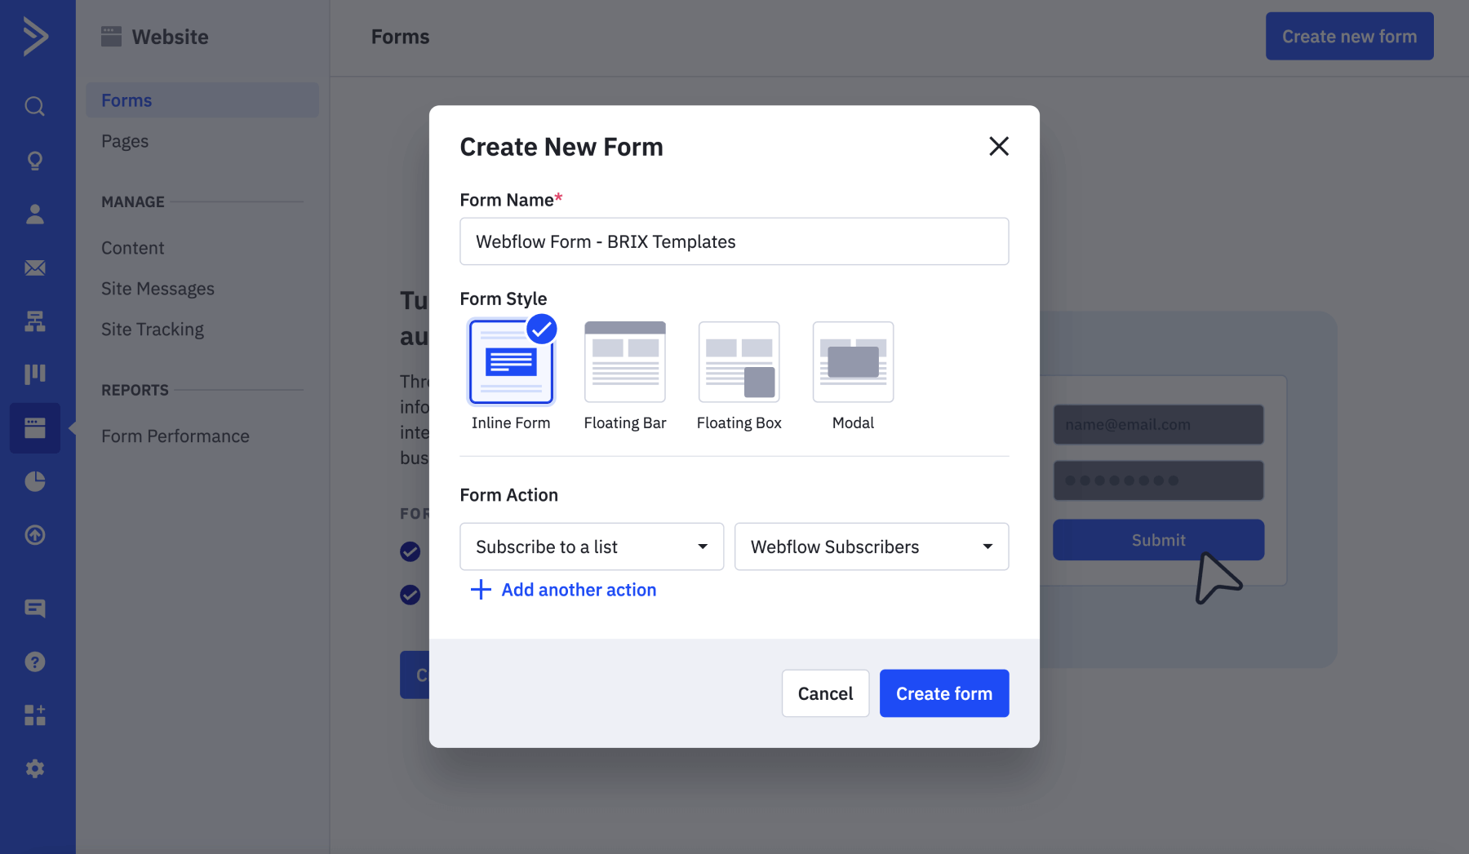Click the ActiveCampaign logo icon

click(x=35, y=37)
